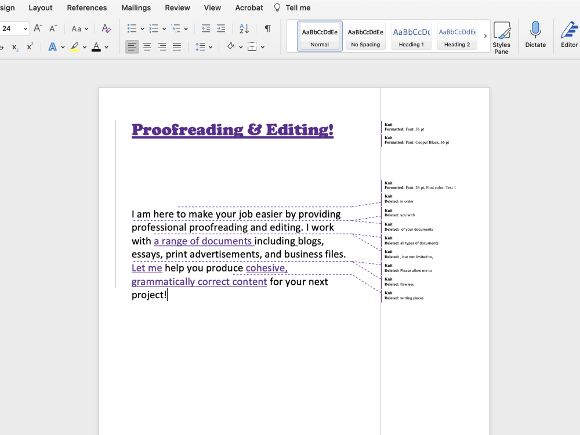Image resolution: width=580 pixels, height=435 pixels.
Task: Select the 'Deleted: writing pieces' balloon
Action: (x=404, y=296)
